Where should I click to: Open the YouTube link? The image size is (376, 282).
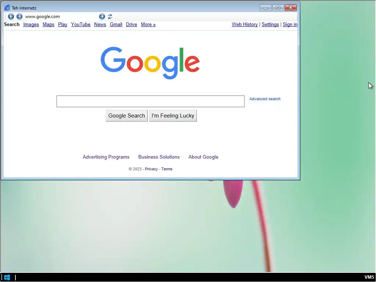click(80, 25)
